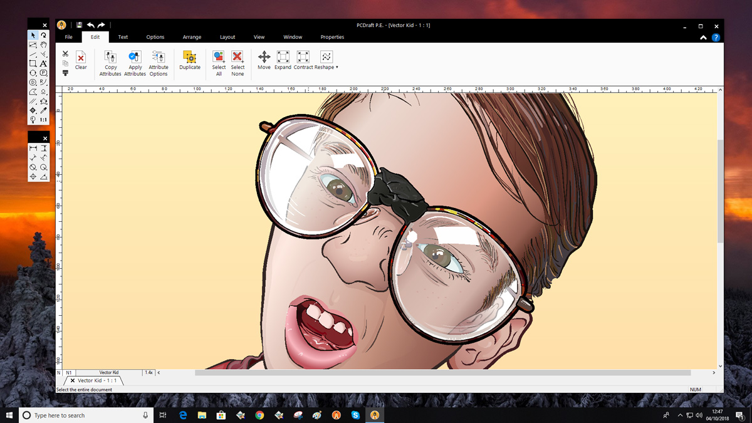Image resolution: width=752 pixels, height=423 pixels.
Task: Switch to the Layout tab
Action: (227, 37)
